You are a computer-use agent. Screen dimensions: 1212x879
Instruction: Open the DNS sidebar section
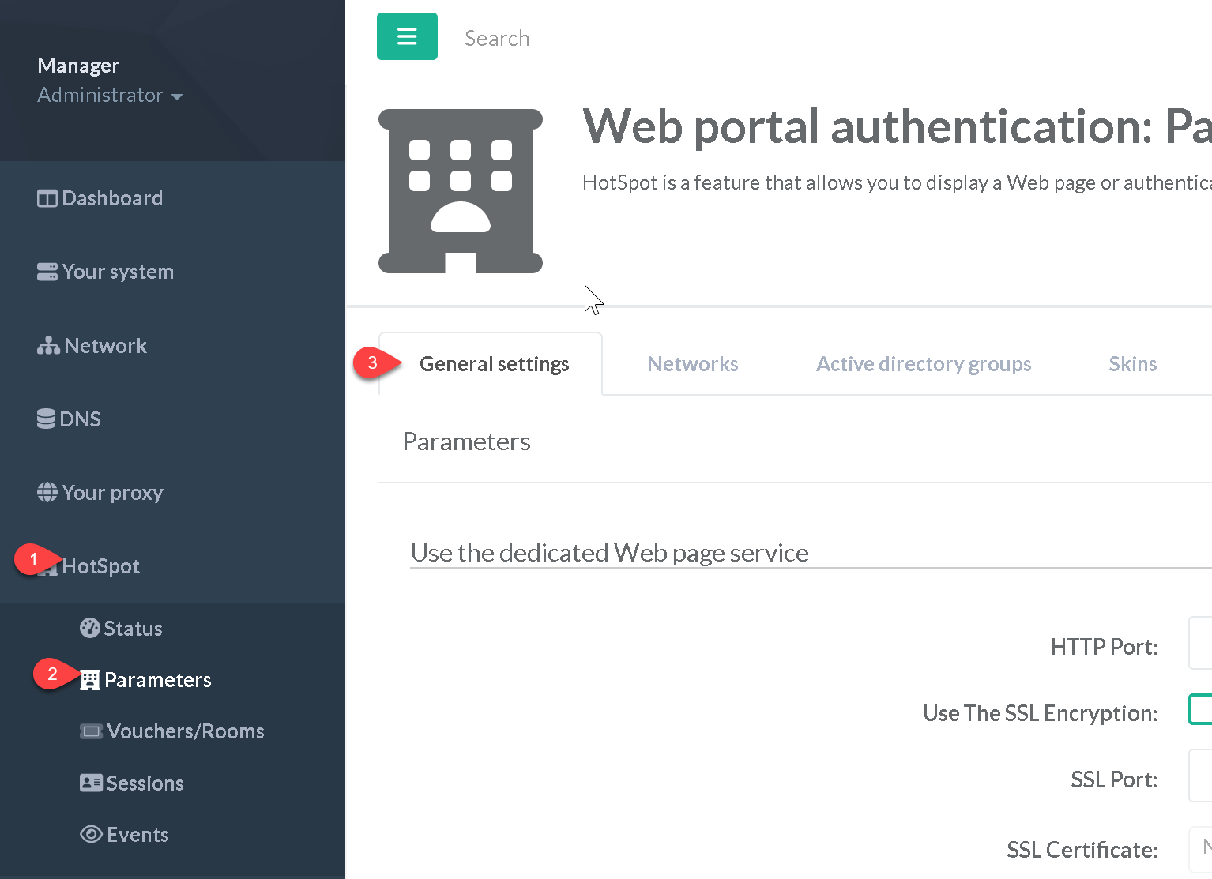[70, 419]
